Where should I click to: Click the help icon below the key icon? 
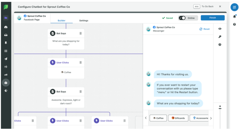coord(220,45)
